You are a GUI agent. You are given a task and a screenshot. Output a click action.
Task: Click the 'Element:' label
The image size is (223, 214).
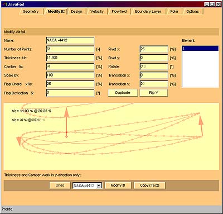point(188,40)
